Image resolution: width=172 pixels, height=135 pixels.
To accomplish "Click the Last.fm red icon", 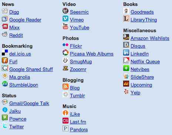I will [x=65, y=121].
